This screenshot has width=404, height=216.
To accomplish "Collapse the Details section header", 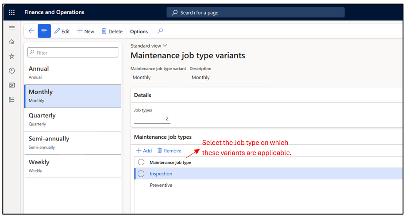I will (x=142, y=95).
